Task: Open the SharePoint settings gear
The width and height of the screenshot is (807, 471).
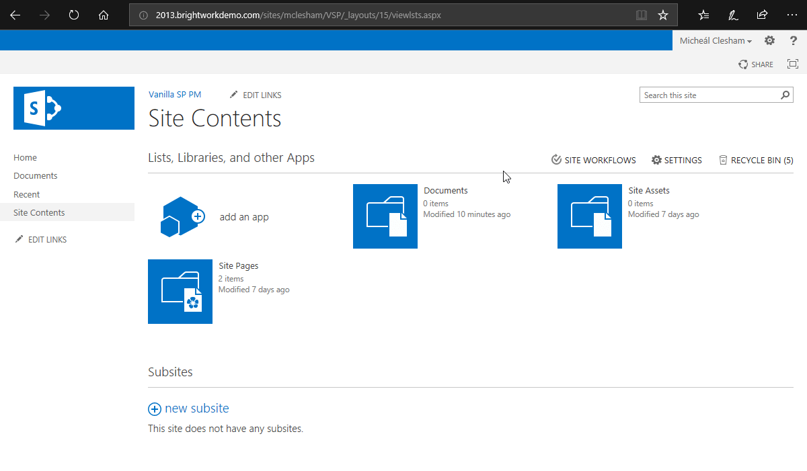Action: point(769,40)
